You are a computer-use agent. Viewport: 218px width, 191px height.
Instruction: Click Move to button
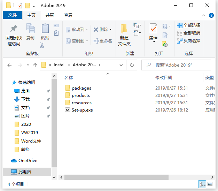(x=77, y=30)
